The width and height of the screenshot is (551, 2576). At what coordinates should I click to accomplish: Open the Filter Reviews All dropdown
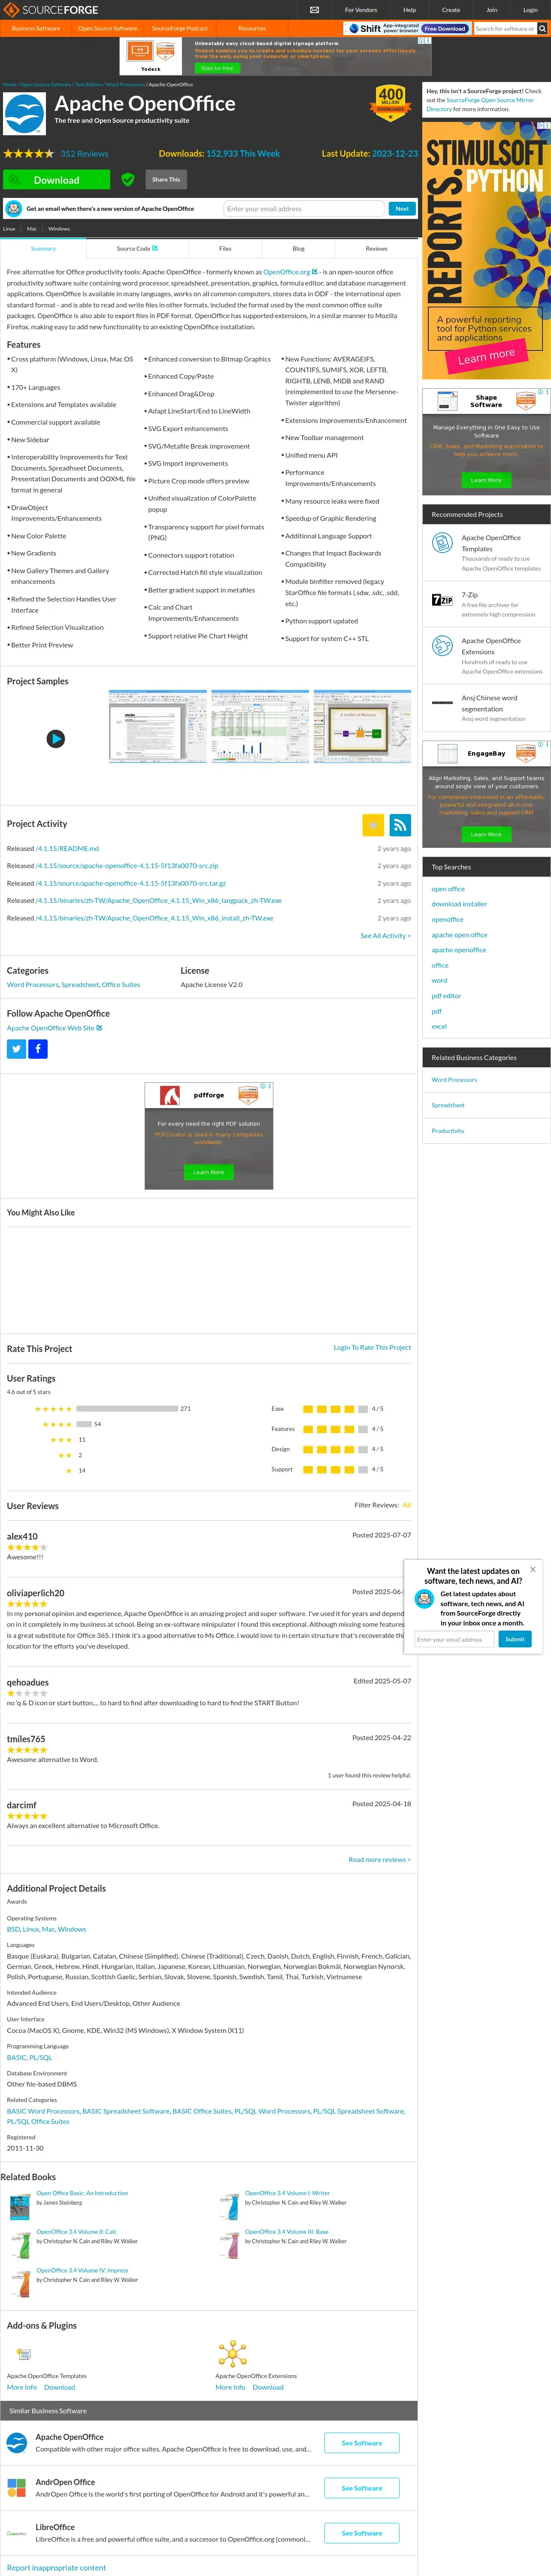tap(406, 1505)
